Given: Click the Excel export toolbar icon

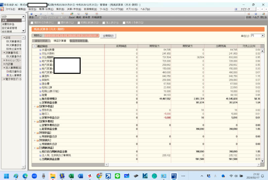Looking at the screenshot, I should (x=72, y=15).
